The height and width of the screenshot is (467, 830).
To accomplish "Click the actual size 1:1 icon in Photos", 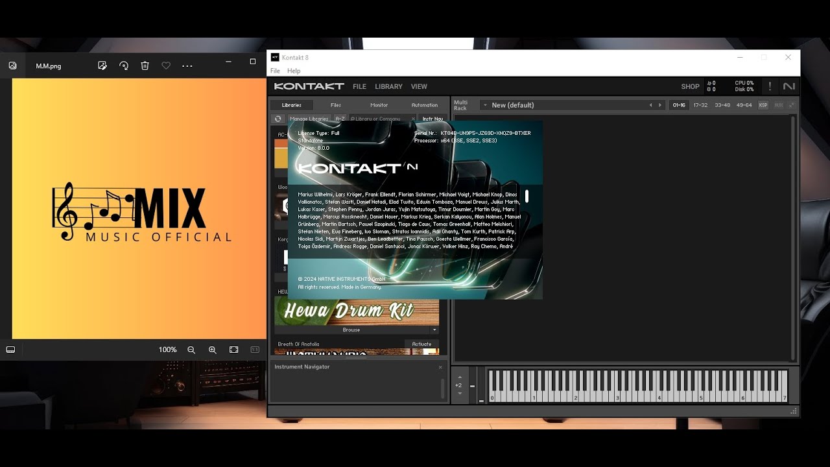I will point(255,350).
